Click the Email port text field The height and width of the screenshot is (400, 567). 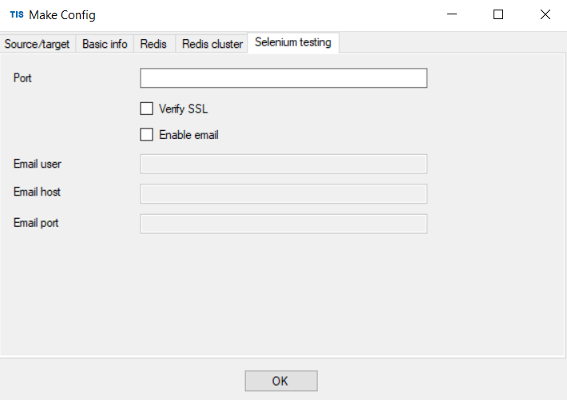tap(283, 224)
